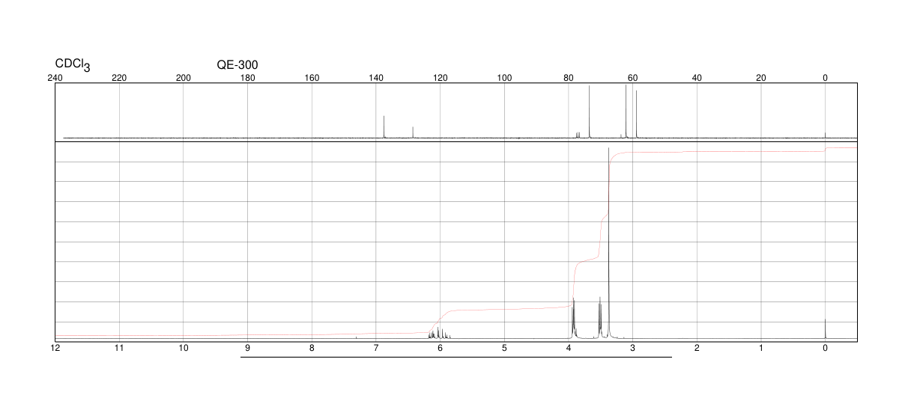This screenshot has height=395, width=917.
Task: Click the 40 ppm carbon axis label
Action: pos(697,78)
